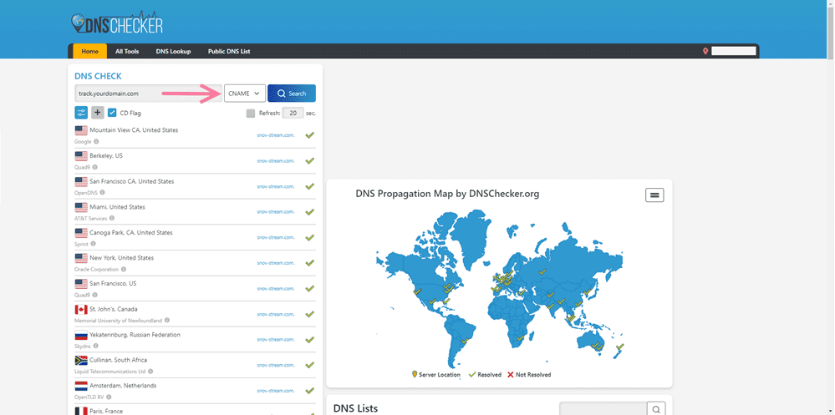Click the plus add-server icon
This screenshot has width=835, height=415.
click(98, 113)
